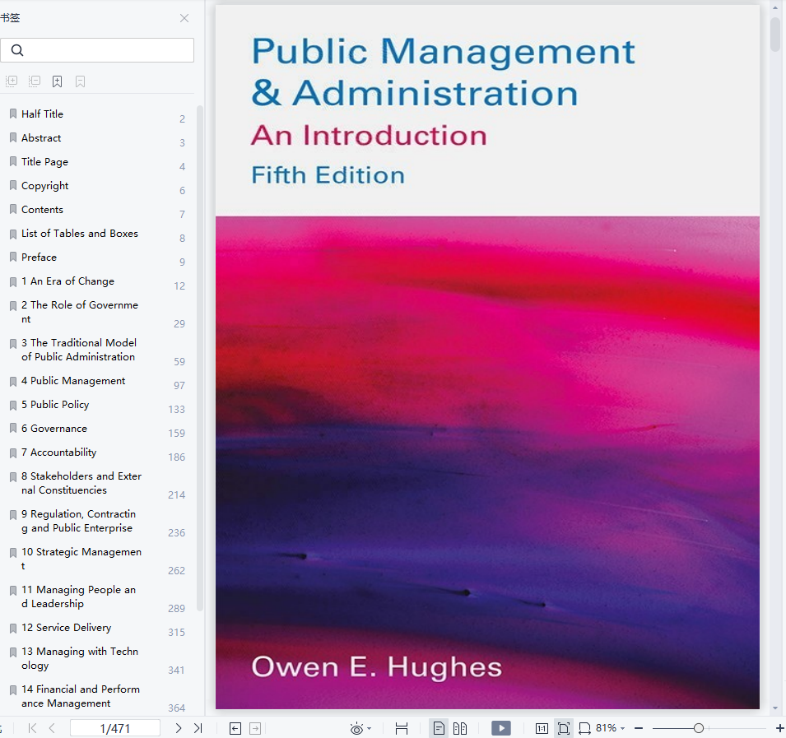Click page number 315 of Service Delivery
Viewport: 786px width, 738px height.
(176, 633)
